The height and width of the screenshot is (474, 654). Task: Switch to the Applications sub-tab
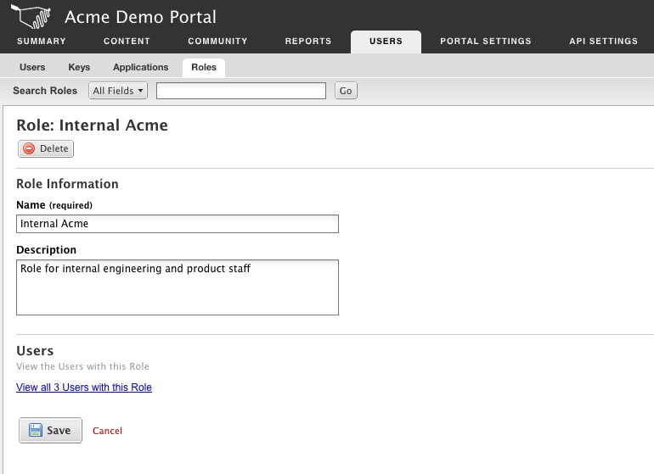click(x=140, y=67)
